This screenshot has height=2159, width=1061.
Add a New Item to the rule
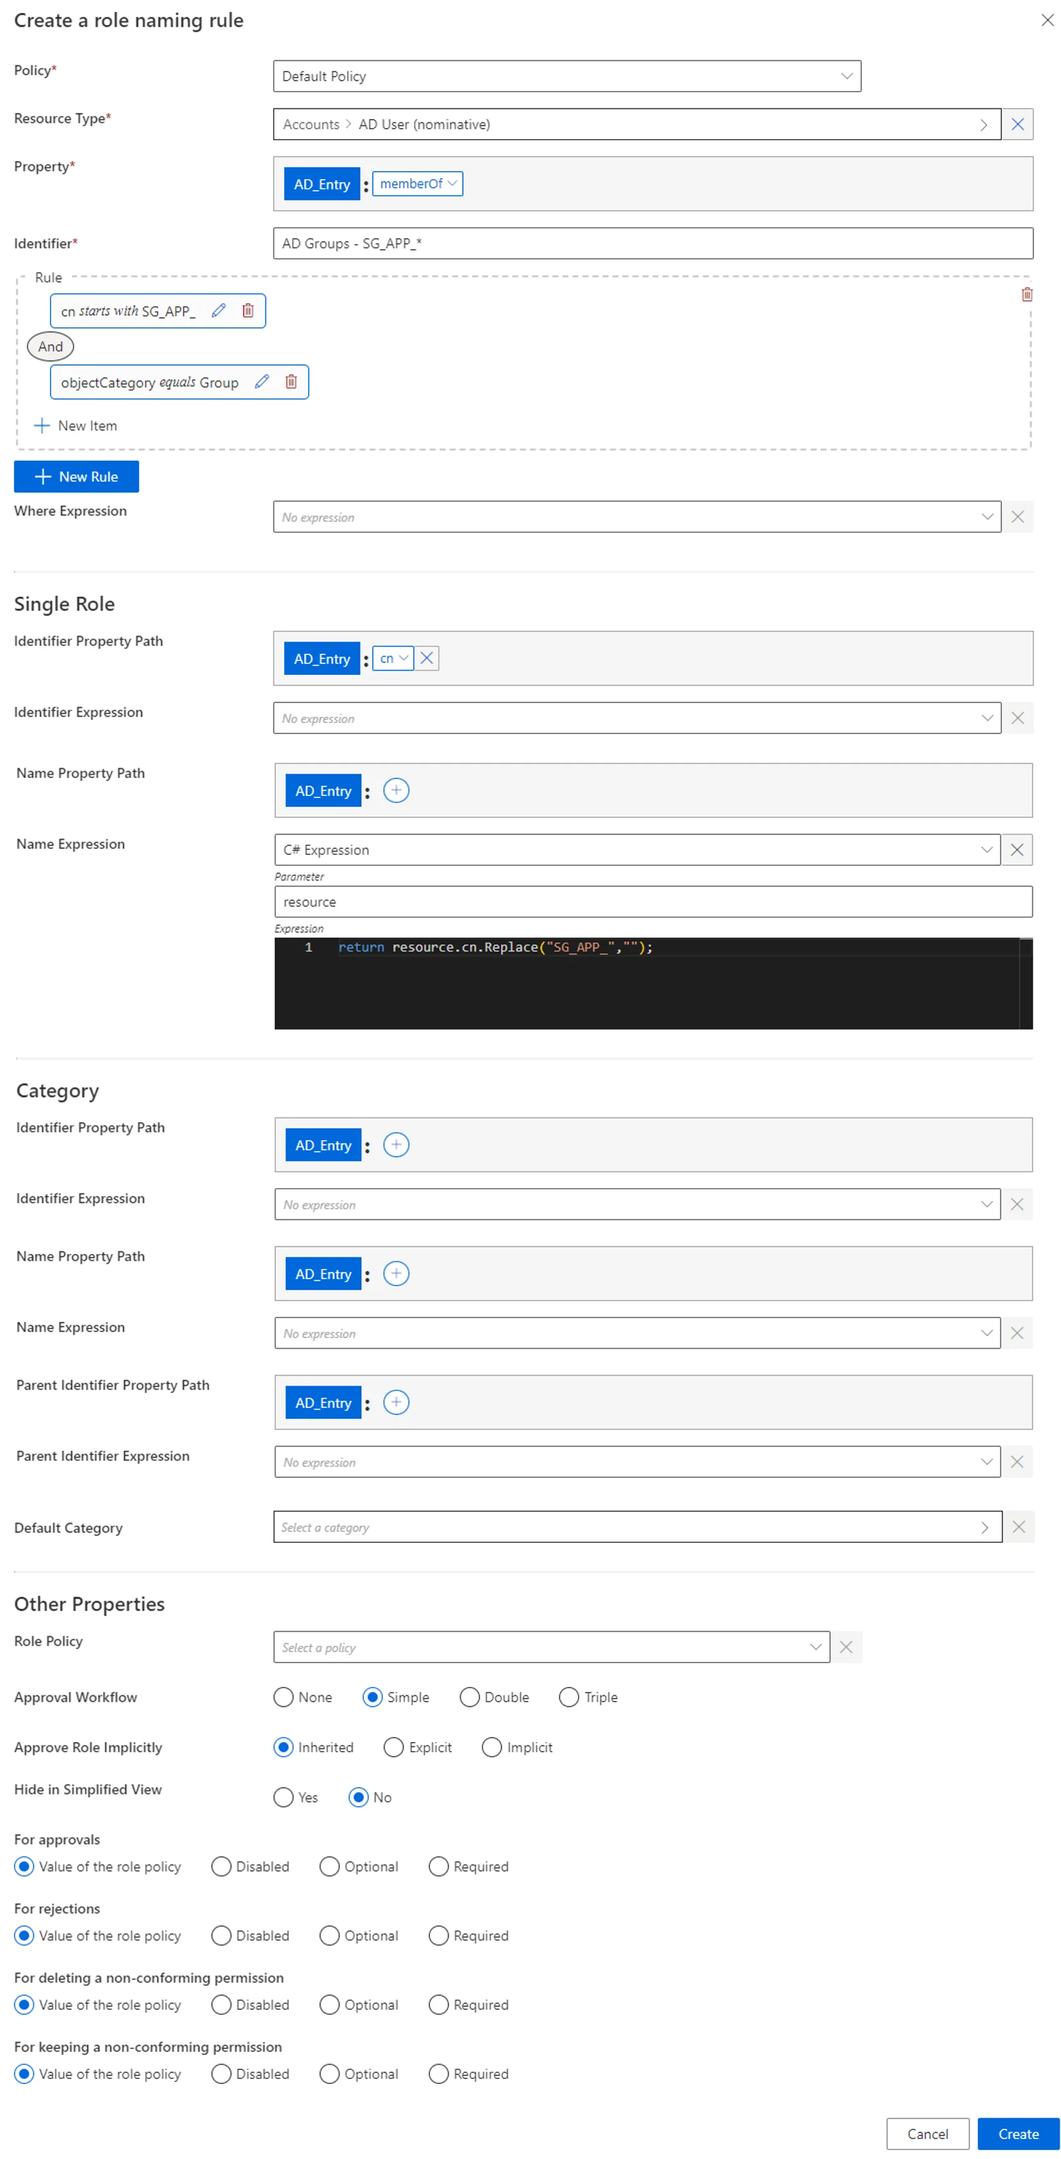point(76,426)
